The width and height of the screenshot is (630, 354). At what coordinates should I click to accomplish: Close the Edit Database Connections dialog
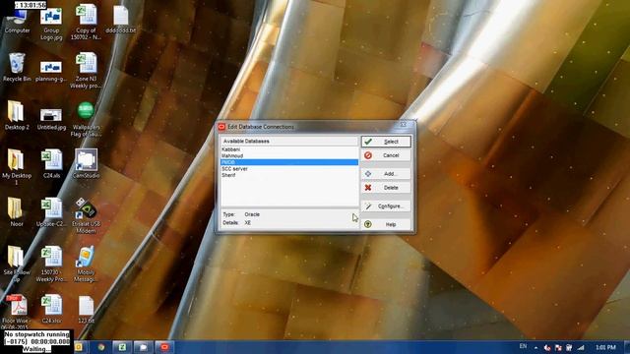coord(404,125)
